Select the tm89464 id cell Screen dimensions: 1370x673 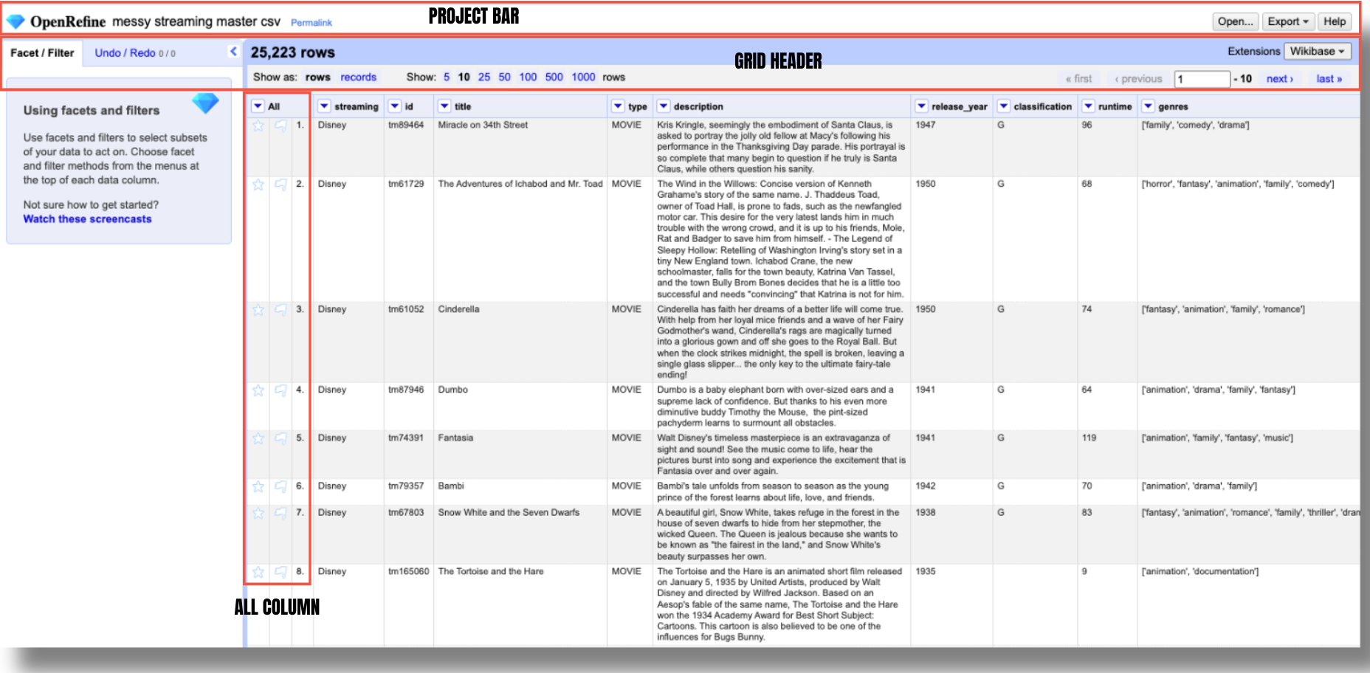tap(406, 125)
